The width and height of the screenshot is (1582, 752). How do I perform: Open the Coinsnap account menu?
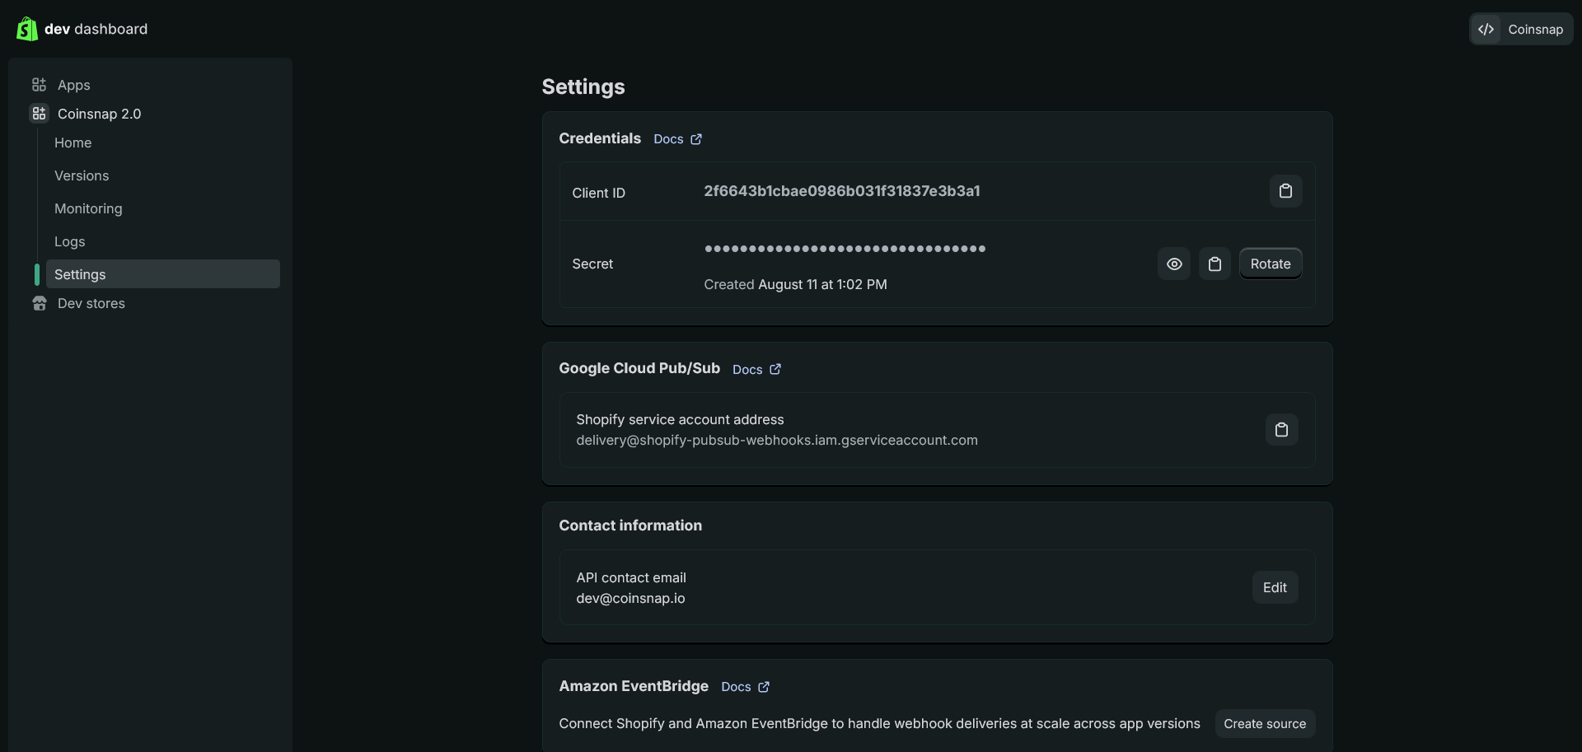coord(1534,30)
